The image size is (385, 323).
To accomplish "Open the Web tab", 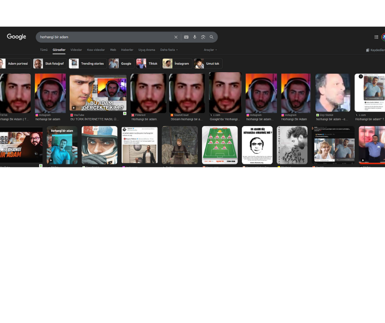I will pos(113,50).
